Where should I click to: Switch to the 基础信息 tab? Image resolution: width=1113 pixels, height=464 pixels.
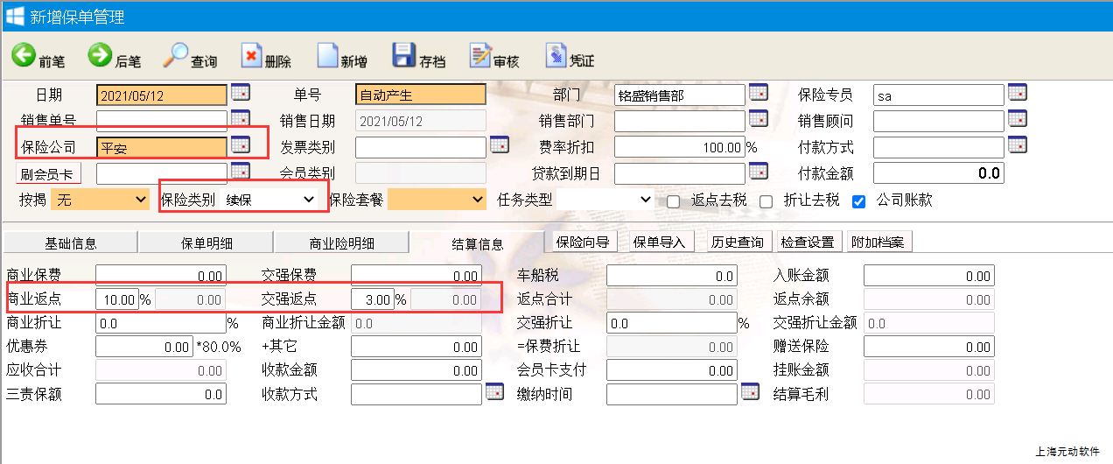click(x=70, y=243)
